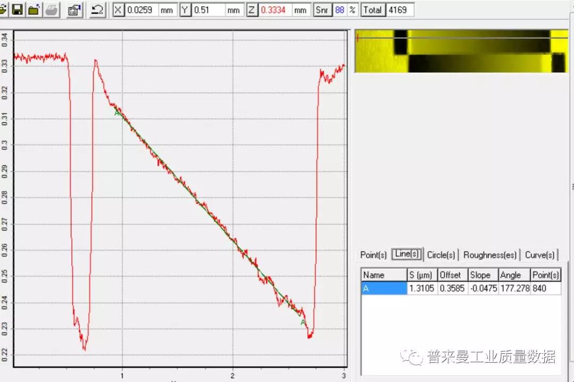
Task: Select the Y value field 0.51
Action: 208,10
